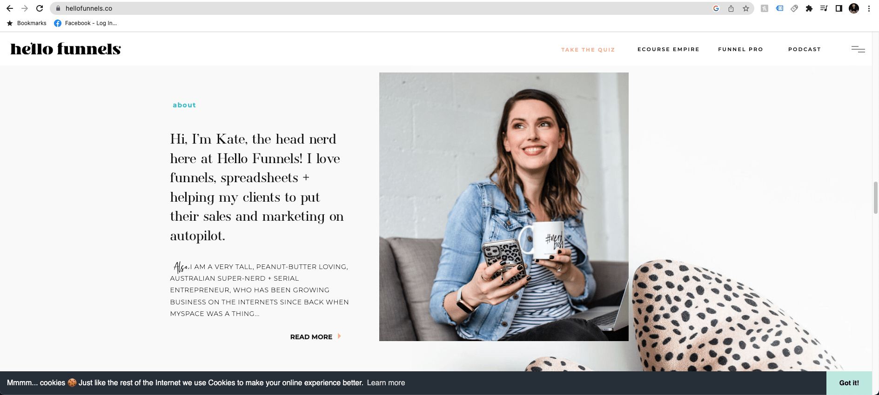Open the Chrome three-dot menu

coord(869,8)
